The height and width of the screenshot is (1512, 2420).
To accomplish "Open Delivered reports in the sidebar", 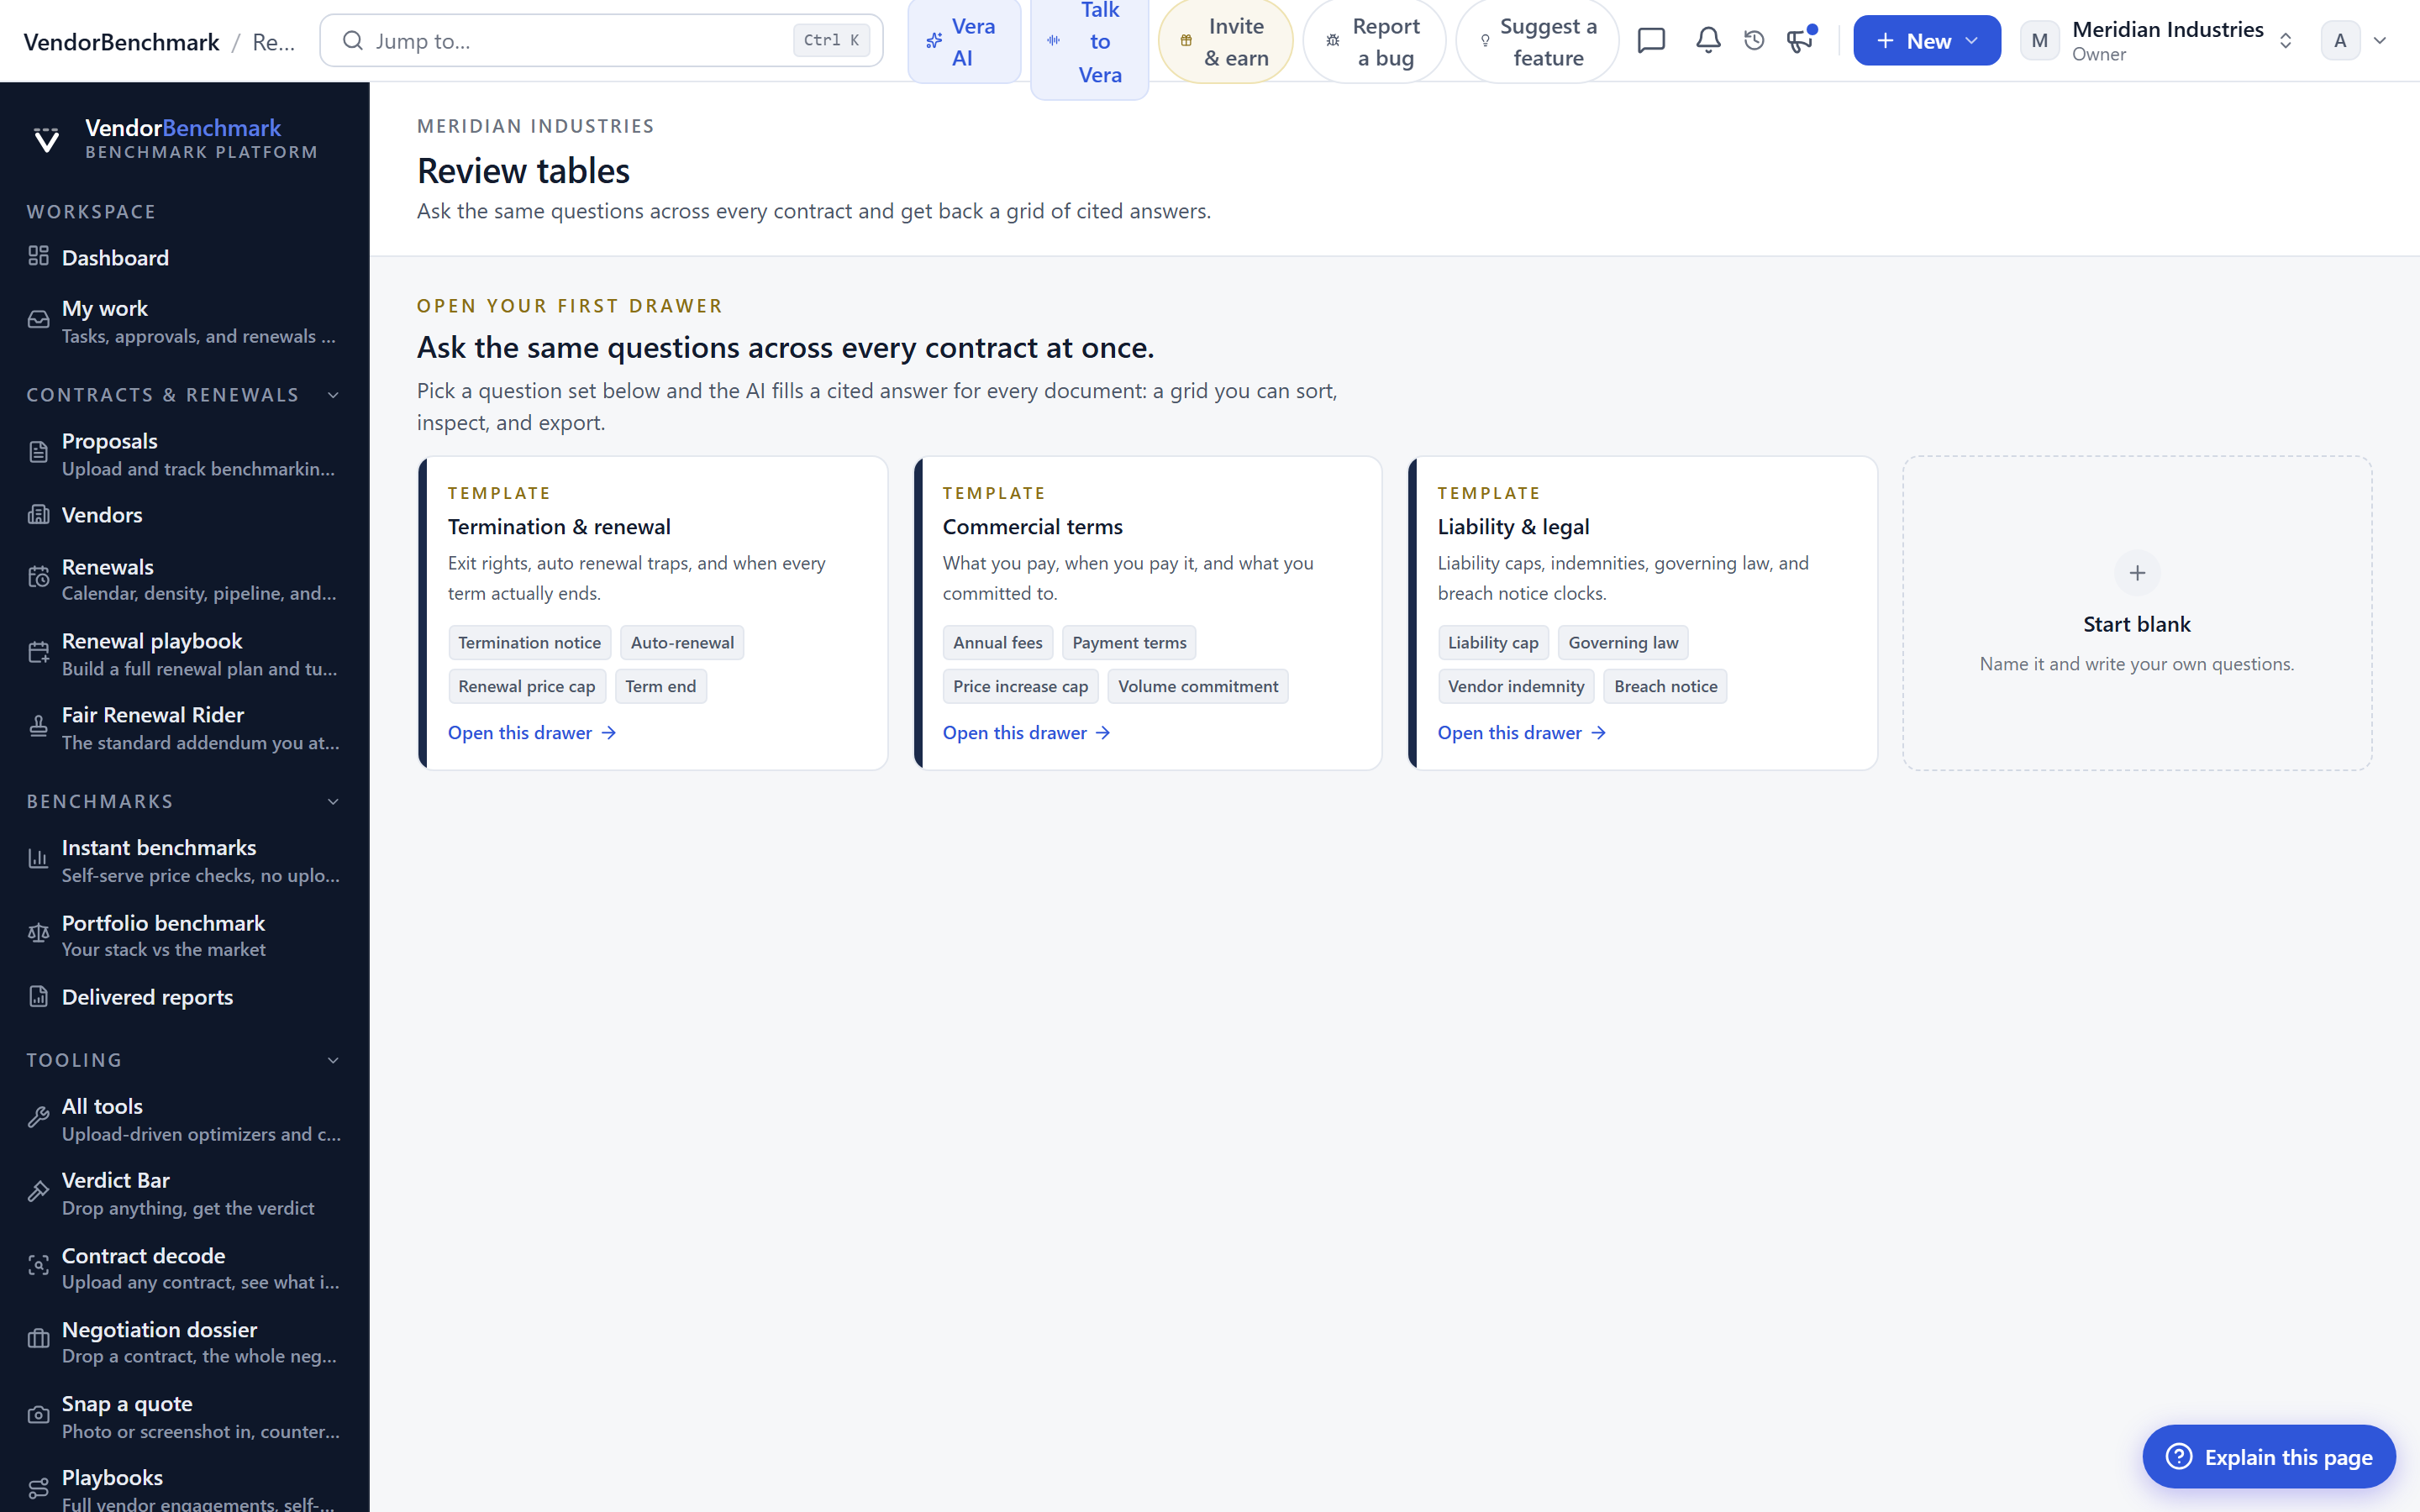I will tap(185, 997).
